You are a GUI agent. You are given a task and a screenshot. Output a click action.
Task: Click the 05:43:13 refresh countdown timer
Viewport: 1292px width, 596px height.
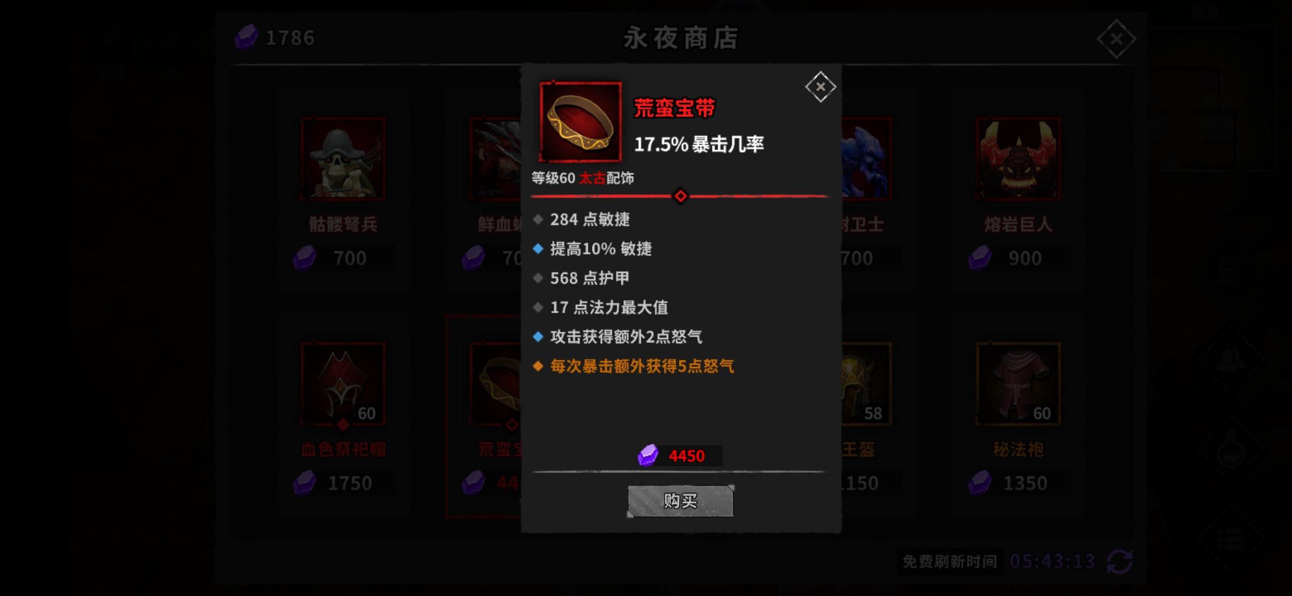(x=1052, y=562)
